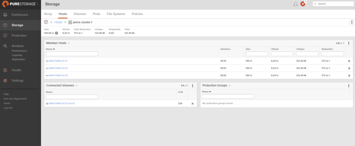Open Settings in the sidebar

click(x=18, y=81)
